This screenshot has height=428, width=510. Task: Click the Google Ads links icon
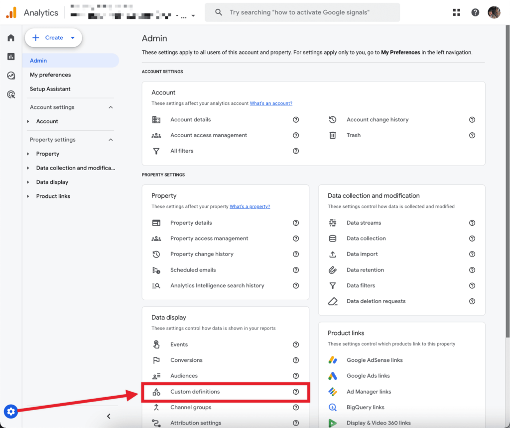[x=333, y=376]
